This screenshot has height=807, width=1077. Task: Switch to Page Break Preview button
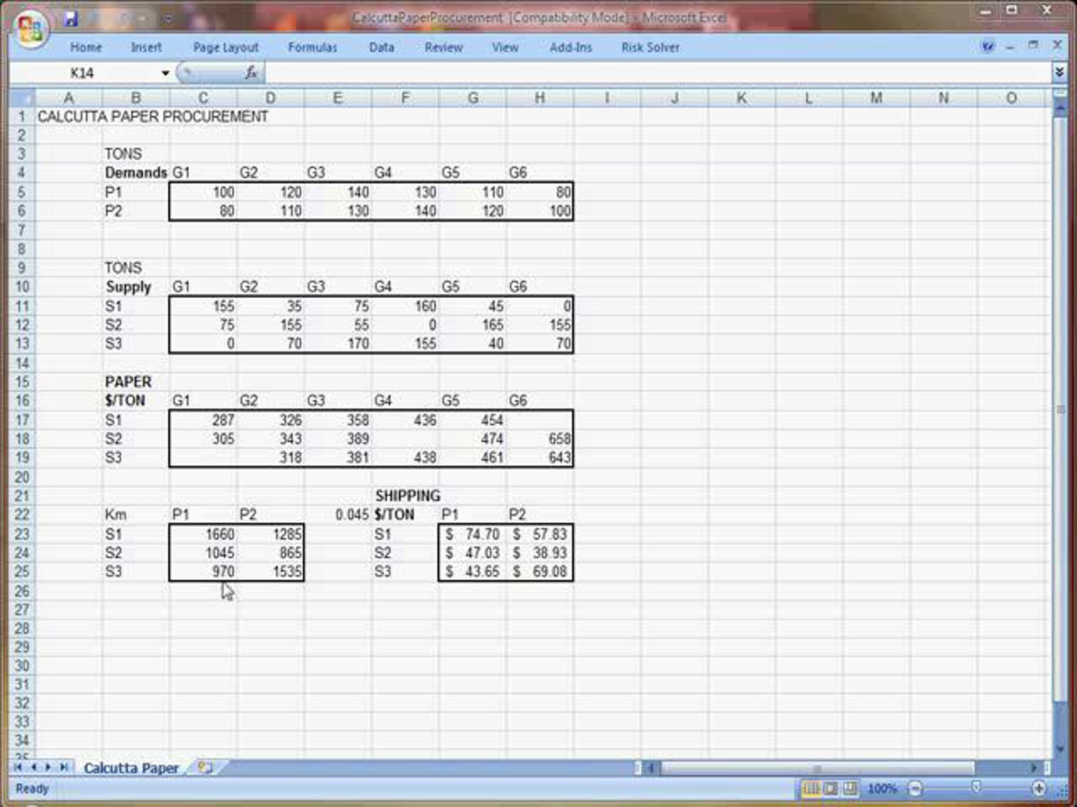click(x=849, y=788)
